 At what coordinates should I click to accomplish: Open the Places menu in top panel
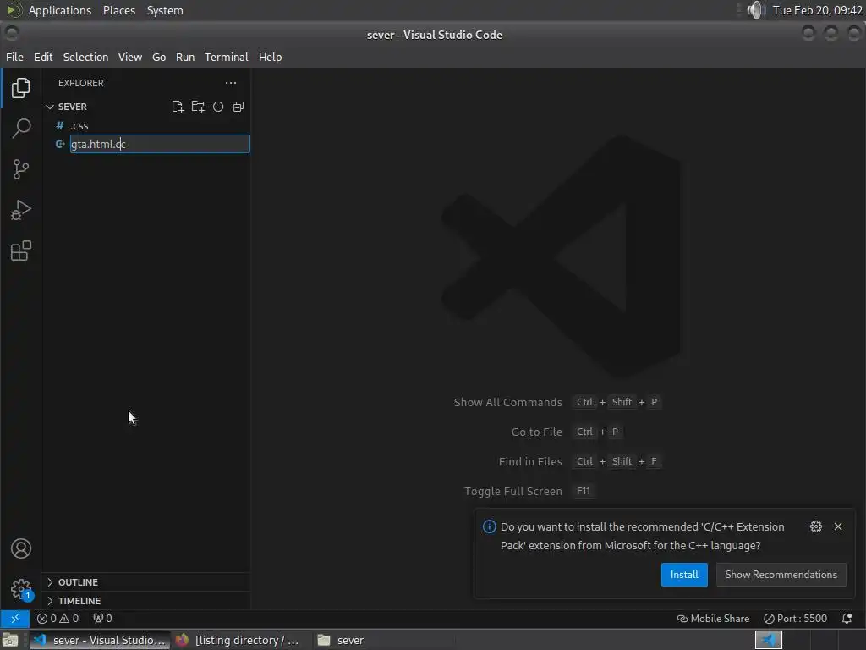118,10
